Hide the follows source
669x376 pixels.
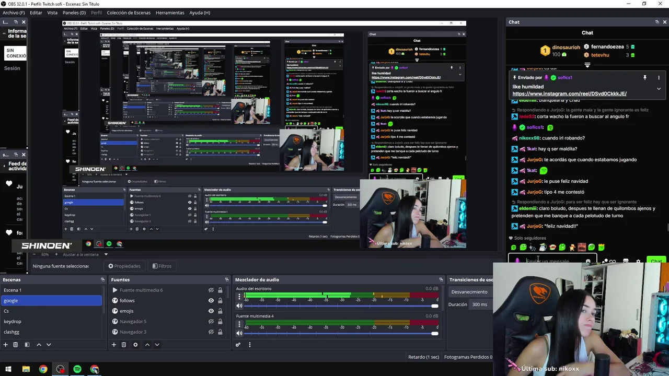point(211,301)
